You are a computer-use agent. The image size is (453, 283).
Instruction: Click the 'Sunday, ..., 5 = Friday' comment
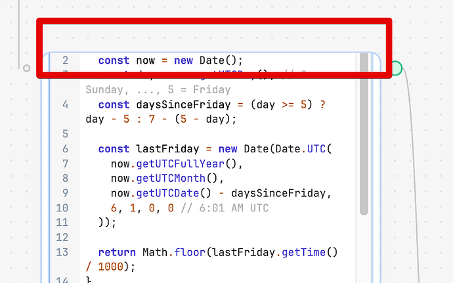158,89
